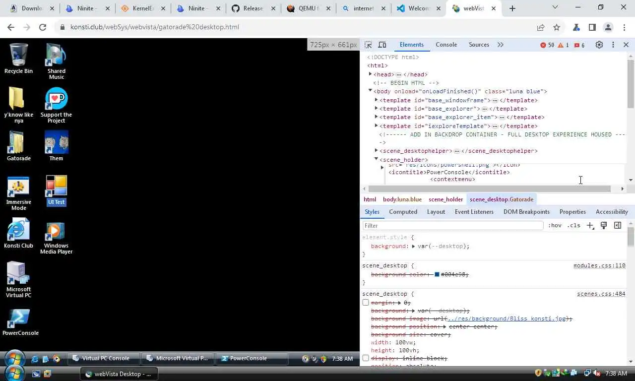
Task: Open DevTools customize three-dot menu
Action: pos(613,45)
